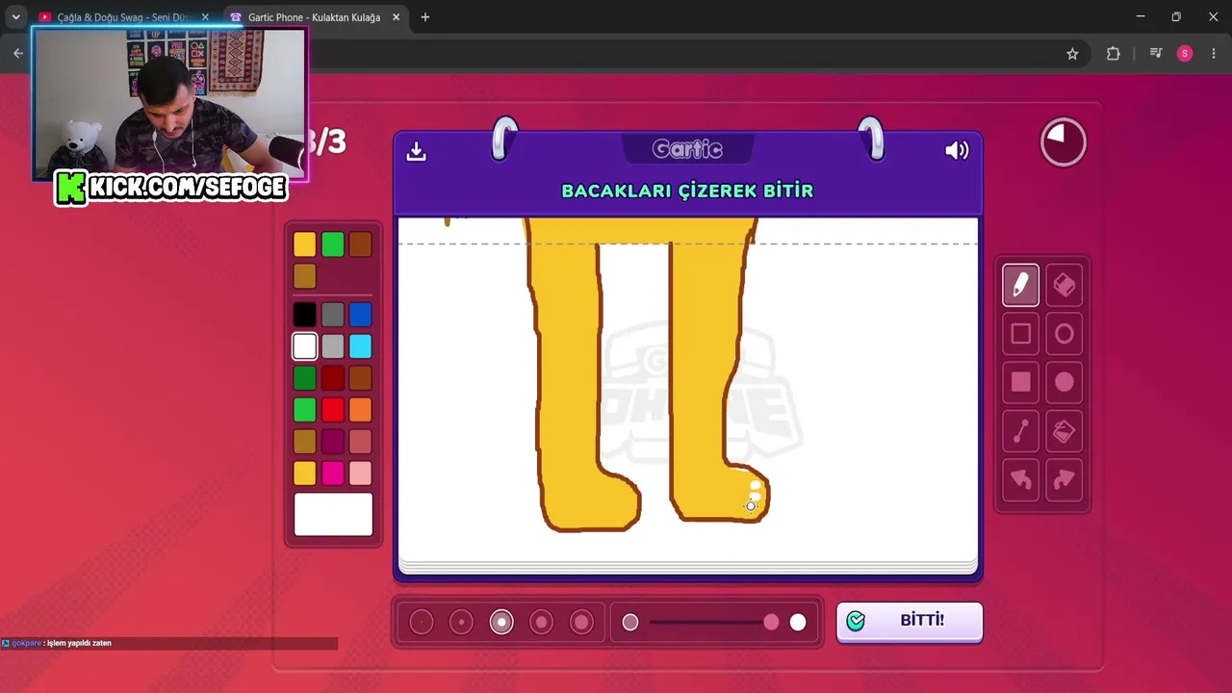Pick the filled rectangle shape tool

pyautogui.click(x=1020, y=382)
